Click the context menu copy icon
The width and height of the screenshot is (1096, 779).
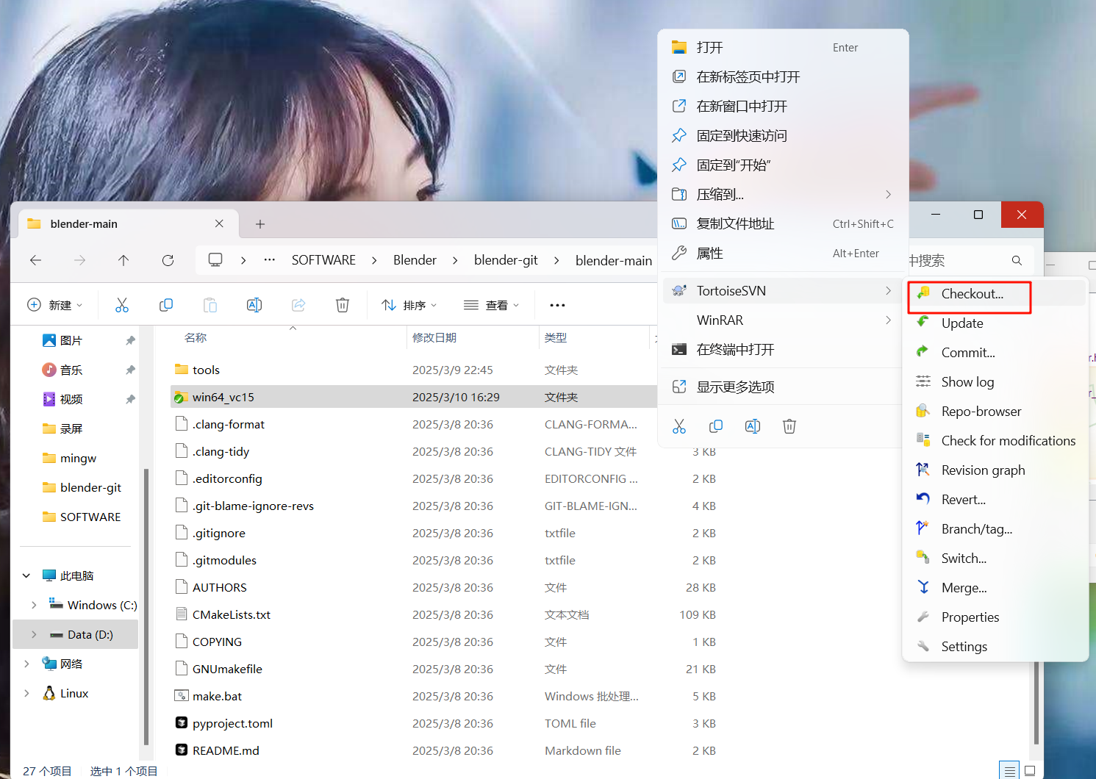[x=716, y=426]
